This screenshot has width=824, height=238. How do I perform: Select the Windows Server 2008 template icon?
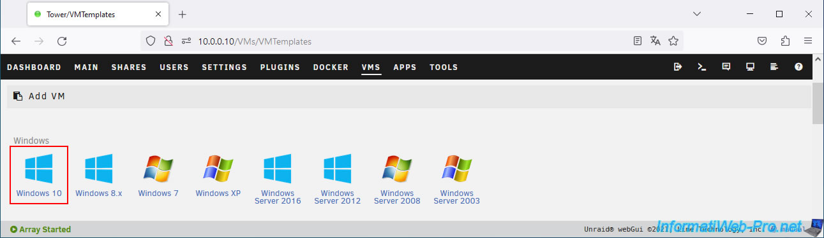click(x=397, y=169)
